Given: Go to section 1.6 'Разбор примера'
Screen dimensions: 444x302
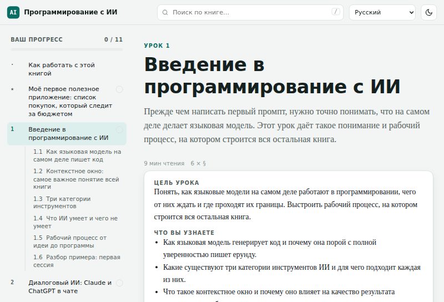Looking at the screenshot, I should pos(77,261).
